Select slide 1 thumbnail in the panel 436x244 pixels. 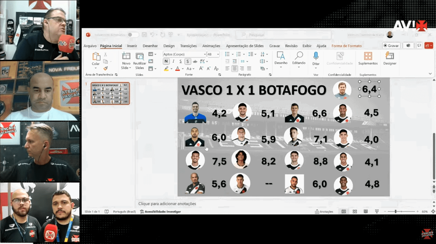[x=110, y=93]
